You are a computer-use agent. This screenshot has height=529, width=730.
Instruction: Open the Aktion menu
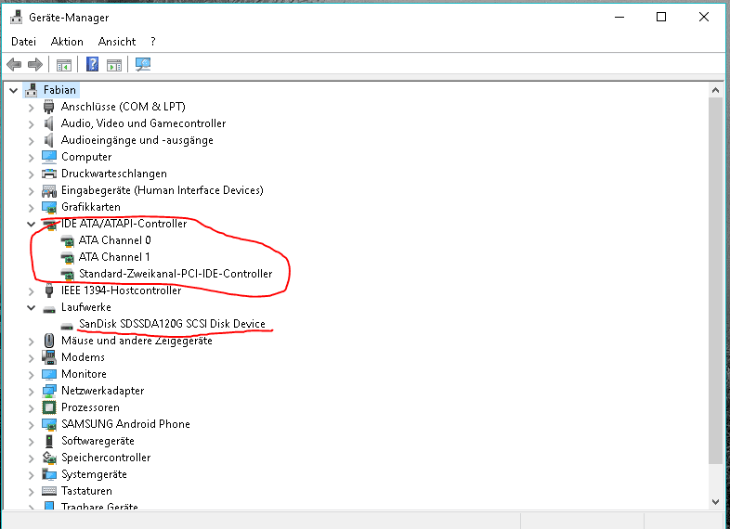point(67,42)
